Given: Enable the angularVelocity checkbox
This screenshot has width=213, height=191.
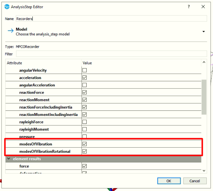Looking at the screenshot, I should click(x=84, y=70).
